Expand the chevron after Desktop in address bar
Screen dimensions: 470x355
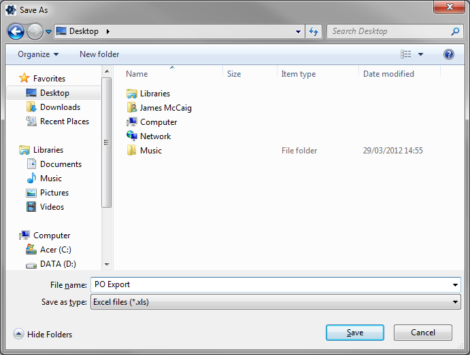tap(108, 31)
